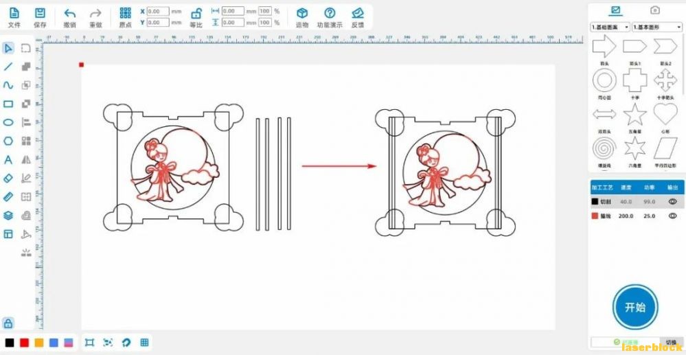Select the Ruler measure tool

(x=8, y=196)
